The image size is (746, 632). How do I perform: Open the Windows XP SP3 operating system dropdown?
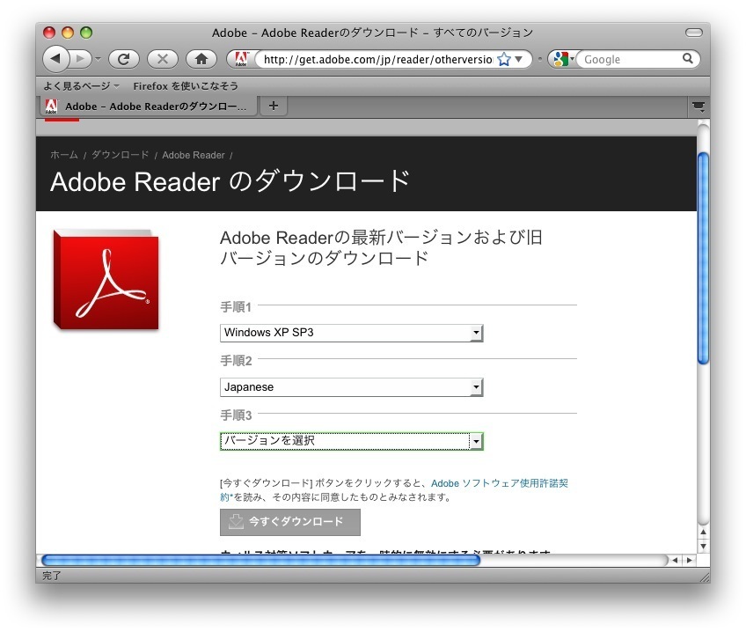tap(352, 333)
